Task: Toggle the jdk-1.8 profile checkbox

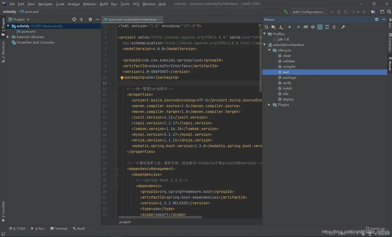Action: click(275, 39)
